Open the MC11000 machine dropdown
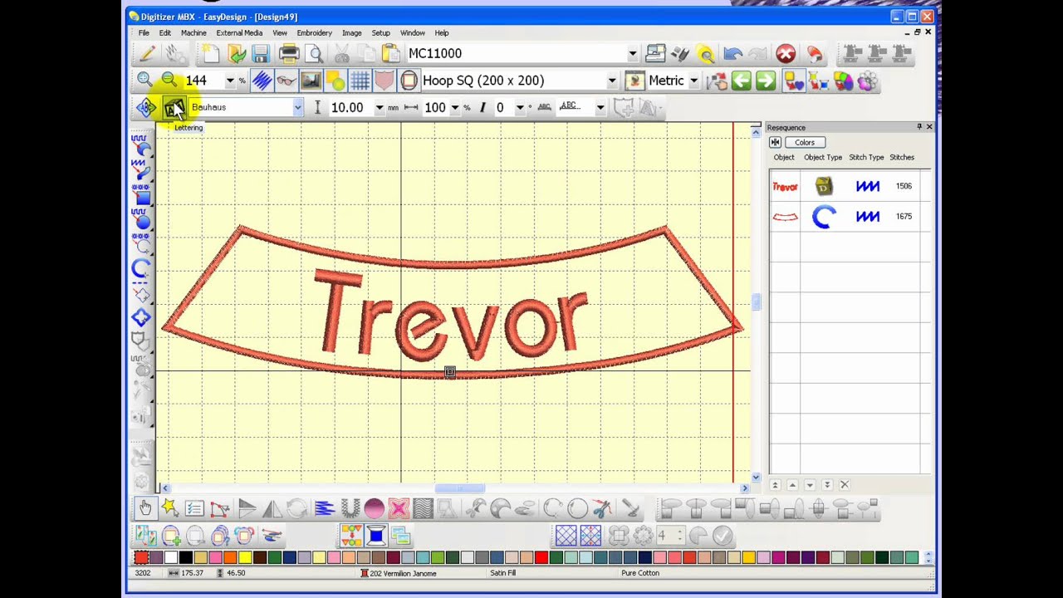 633,54
